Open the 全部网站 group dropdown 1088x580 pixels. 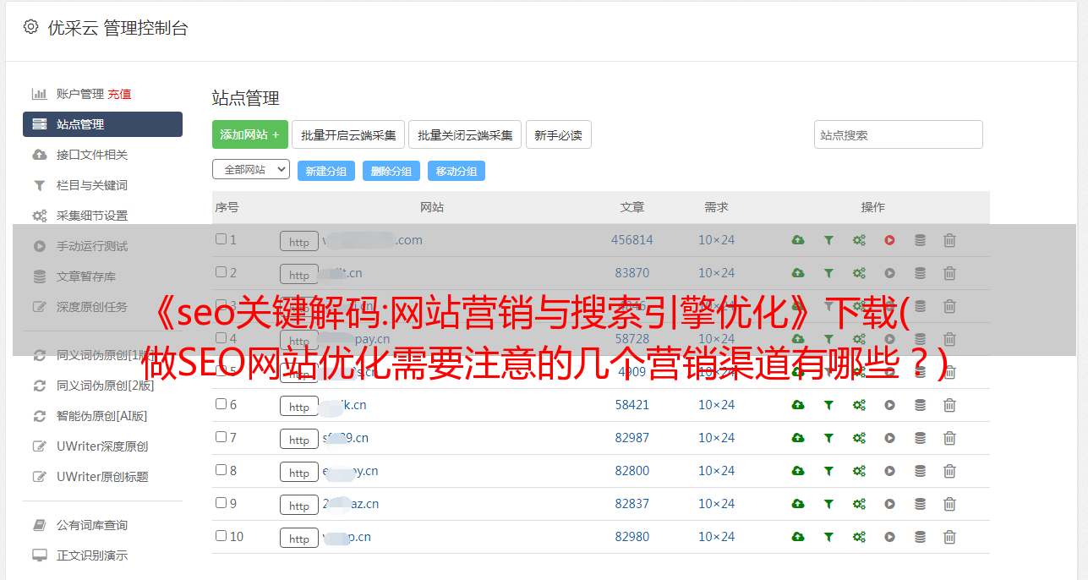coord(251,170)
